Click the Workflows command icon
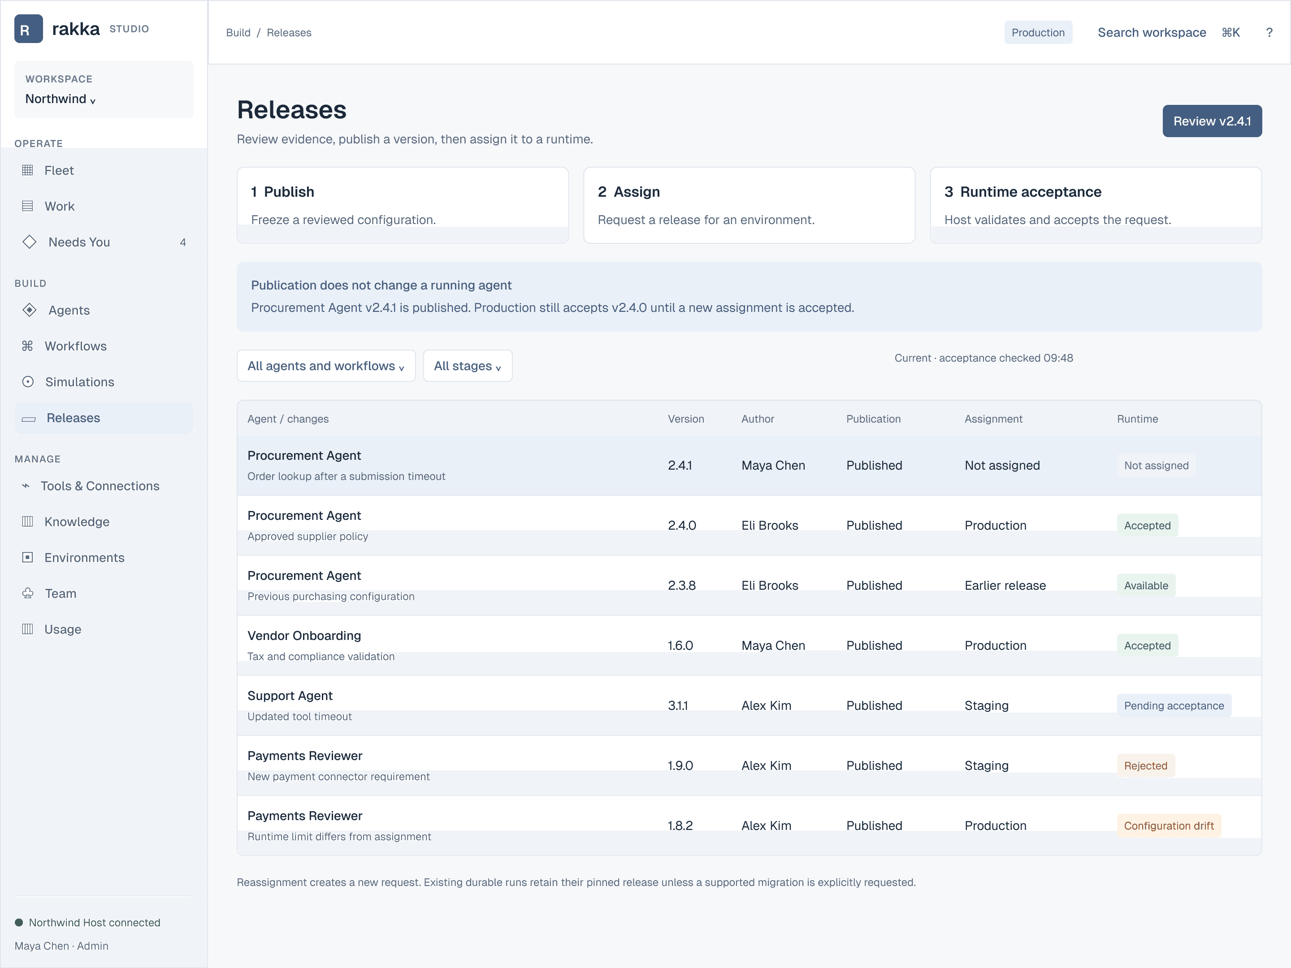Viewport: 1291px width, 968px height. (27, 346)
